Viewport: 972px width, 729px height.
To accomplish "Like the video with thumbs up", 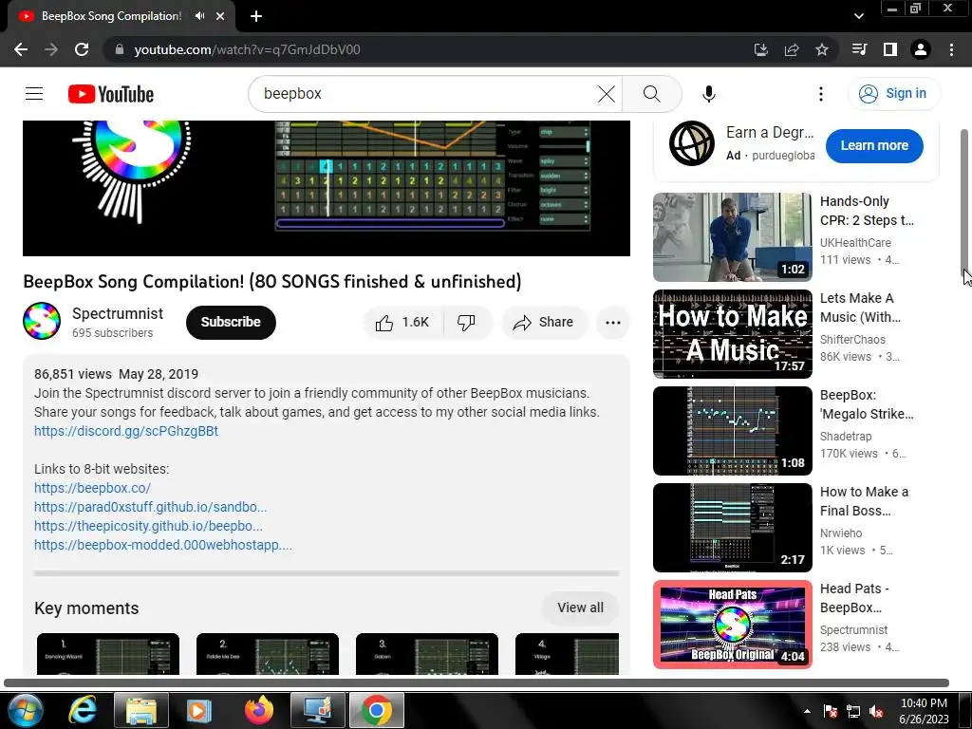I will 402,323.
